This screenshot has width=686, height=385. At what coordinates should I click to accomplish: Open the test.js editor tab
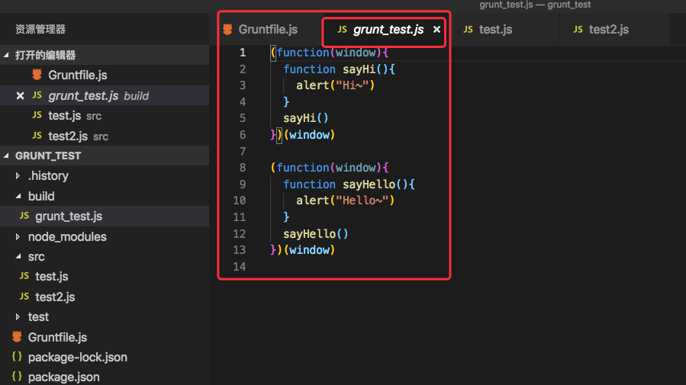coord(495,29)
